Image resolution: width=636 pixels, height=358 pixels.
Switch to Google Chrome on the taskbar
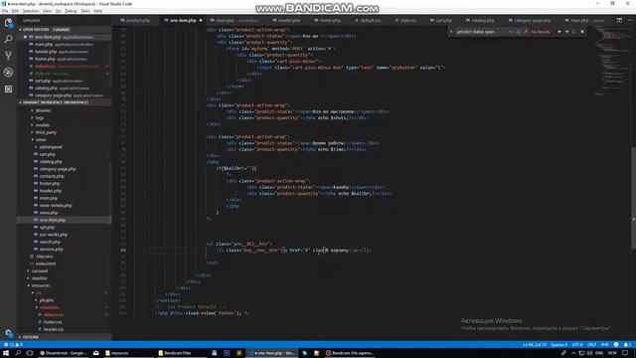(63, 353)
